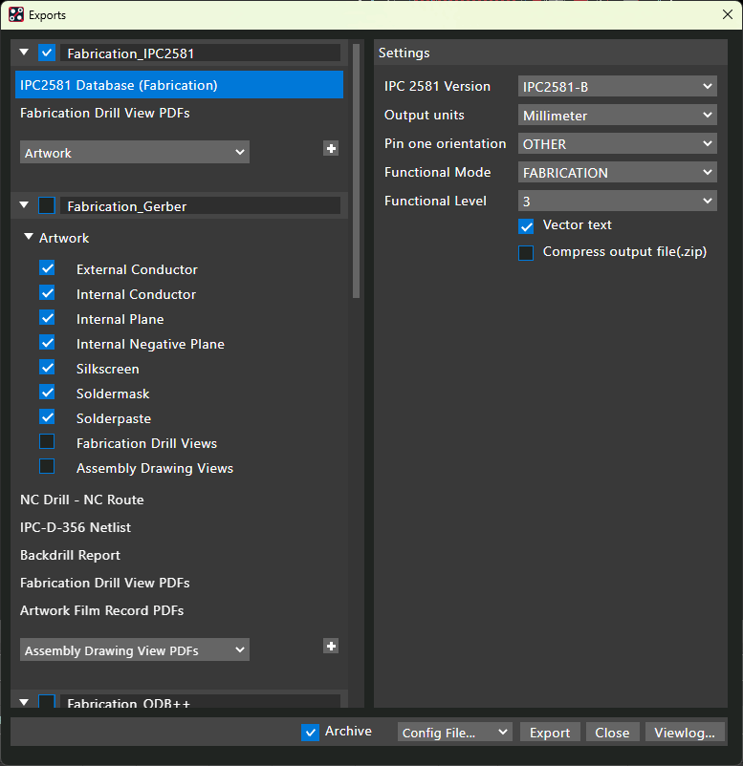Select IPC2581 Database (Fabrication) item
Viewport: 743px width, 766px height.
click(180, 85)
